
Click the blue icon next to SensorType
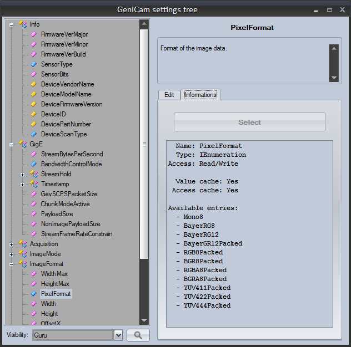(34, 64)
